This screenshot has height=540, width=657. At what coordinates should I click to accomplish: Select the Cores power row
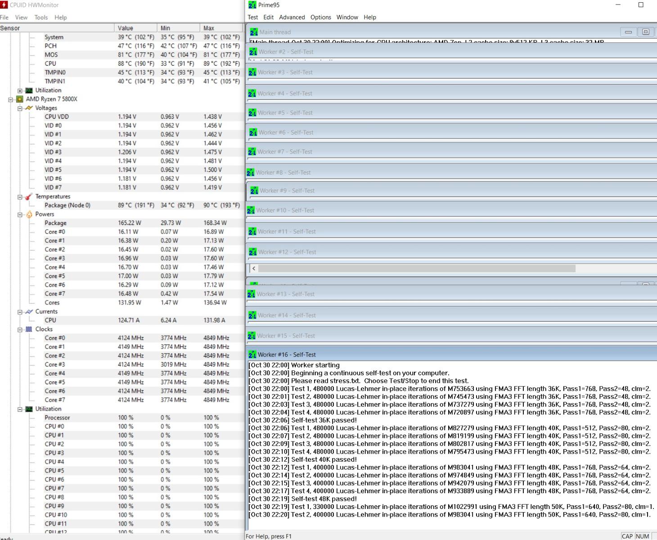pyautogui.click(x=121, y=302)
